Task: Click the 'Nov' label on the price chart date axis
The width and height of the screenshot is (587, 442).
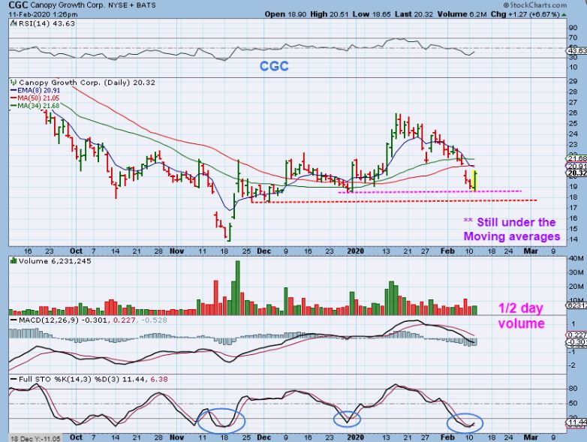Action: tap(176, 251)
